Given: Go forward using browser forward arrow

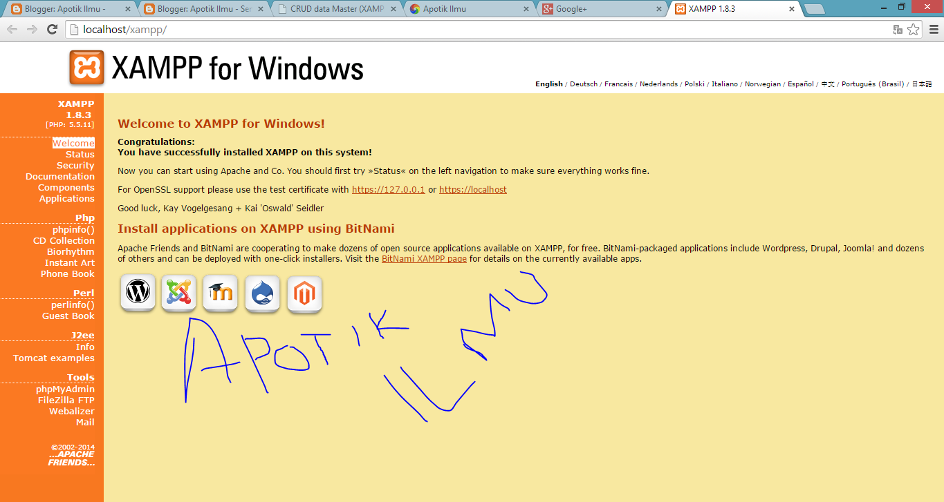Looking at the screenshot, I should pos(32,30).
